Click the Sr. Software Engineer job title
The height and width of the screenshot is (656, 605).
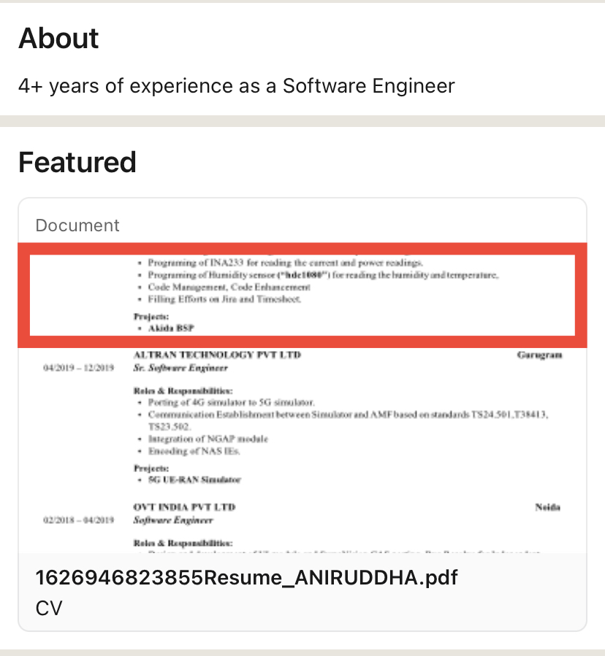(180, 368)
